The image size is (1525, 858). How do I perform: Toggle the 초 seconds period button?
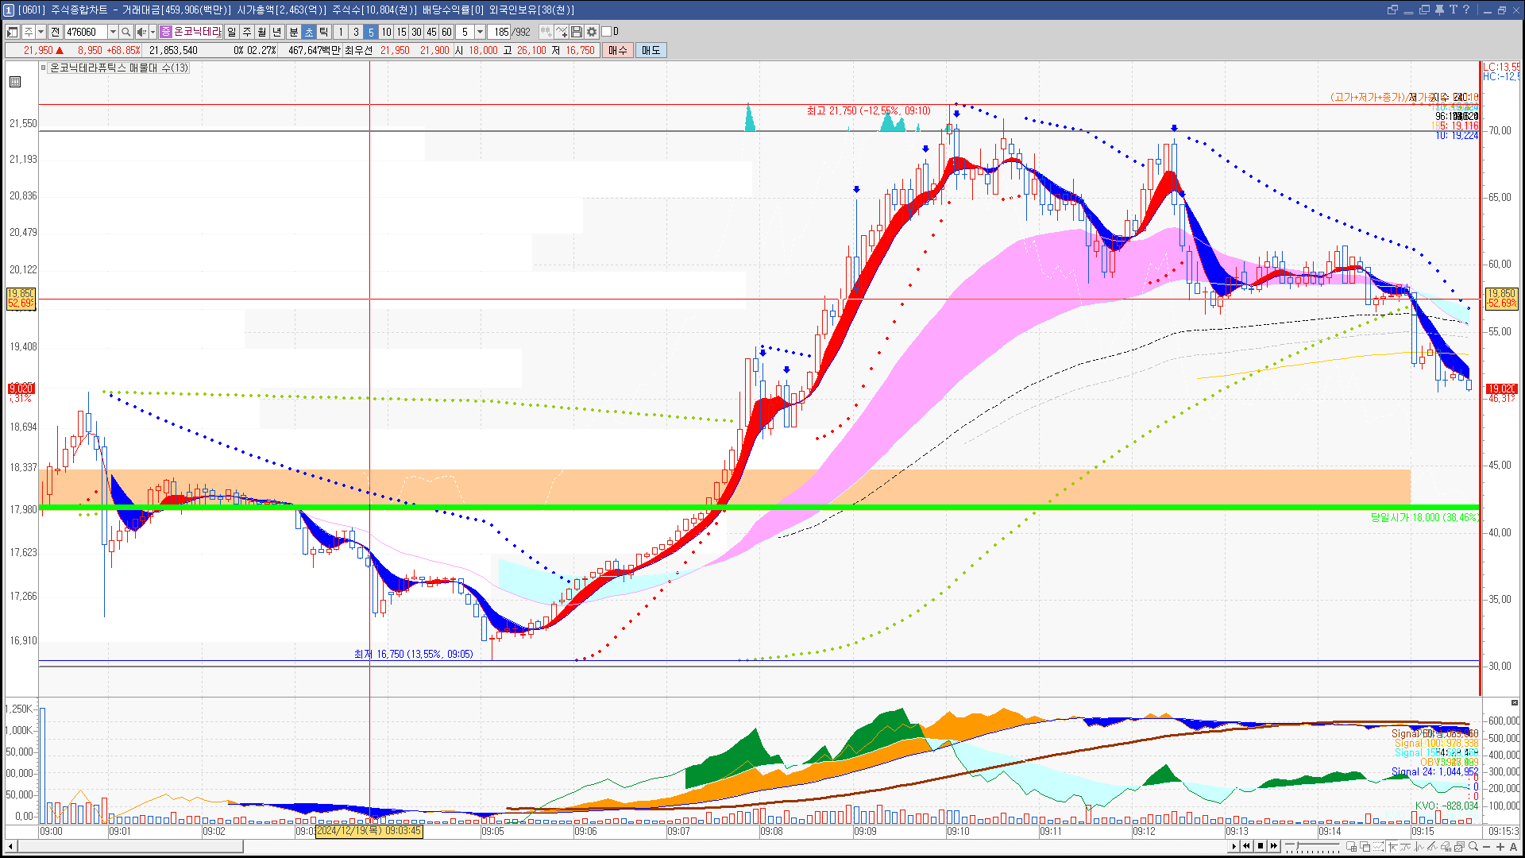click(x=309, y=32)
